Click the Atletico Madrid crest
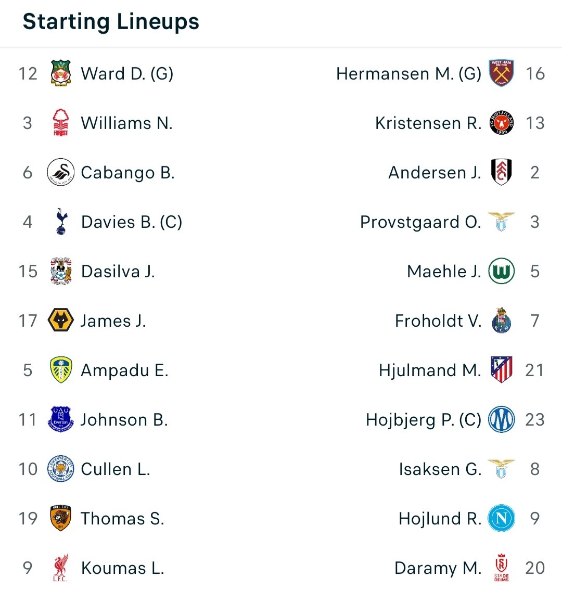The width and height of the screenshot is (562, 603). [x=501, y=369]
